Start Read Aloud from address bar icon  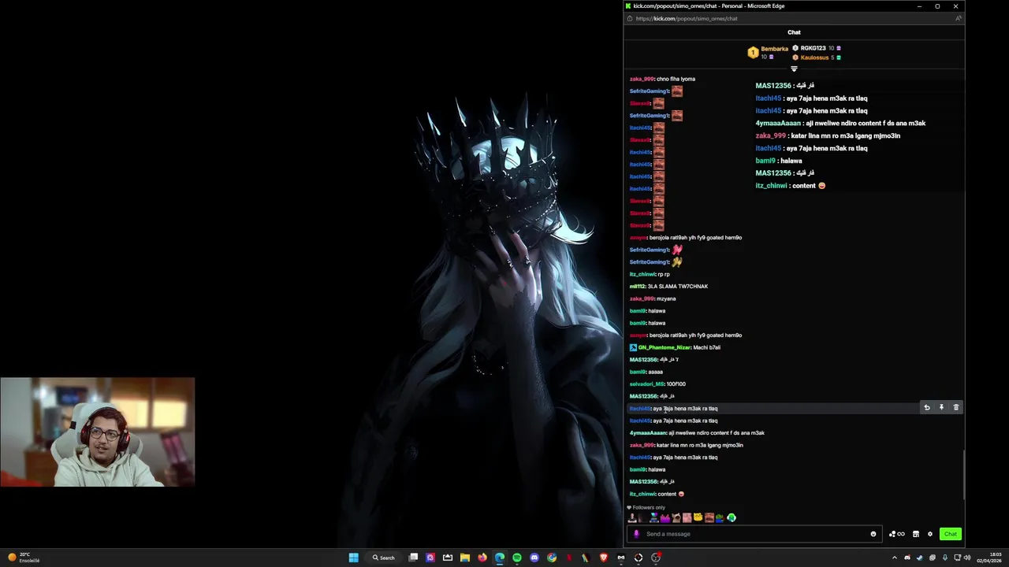[x=958, y=18]
